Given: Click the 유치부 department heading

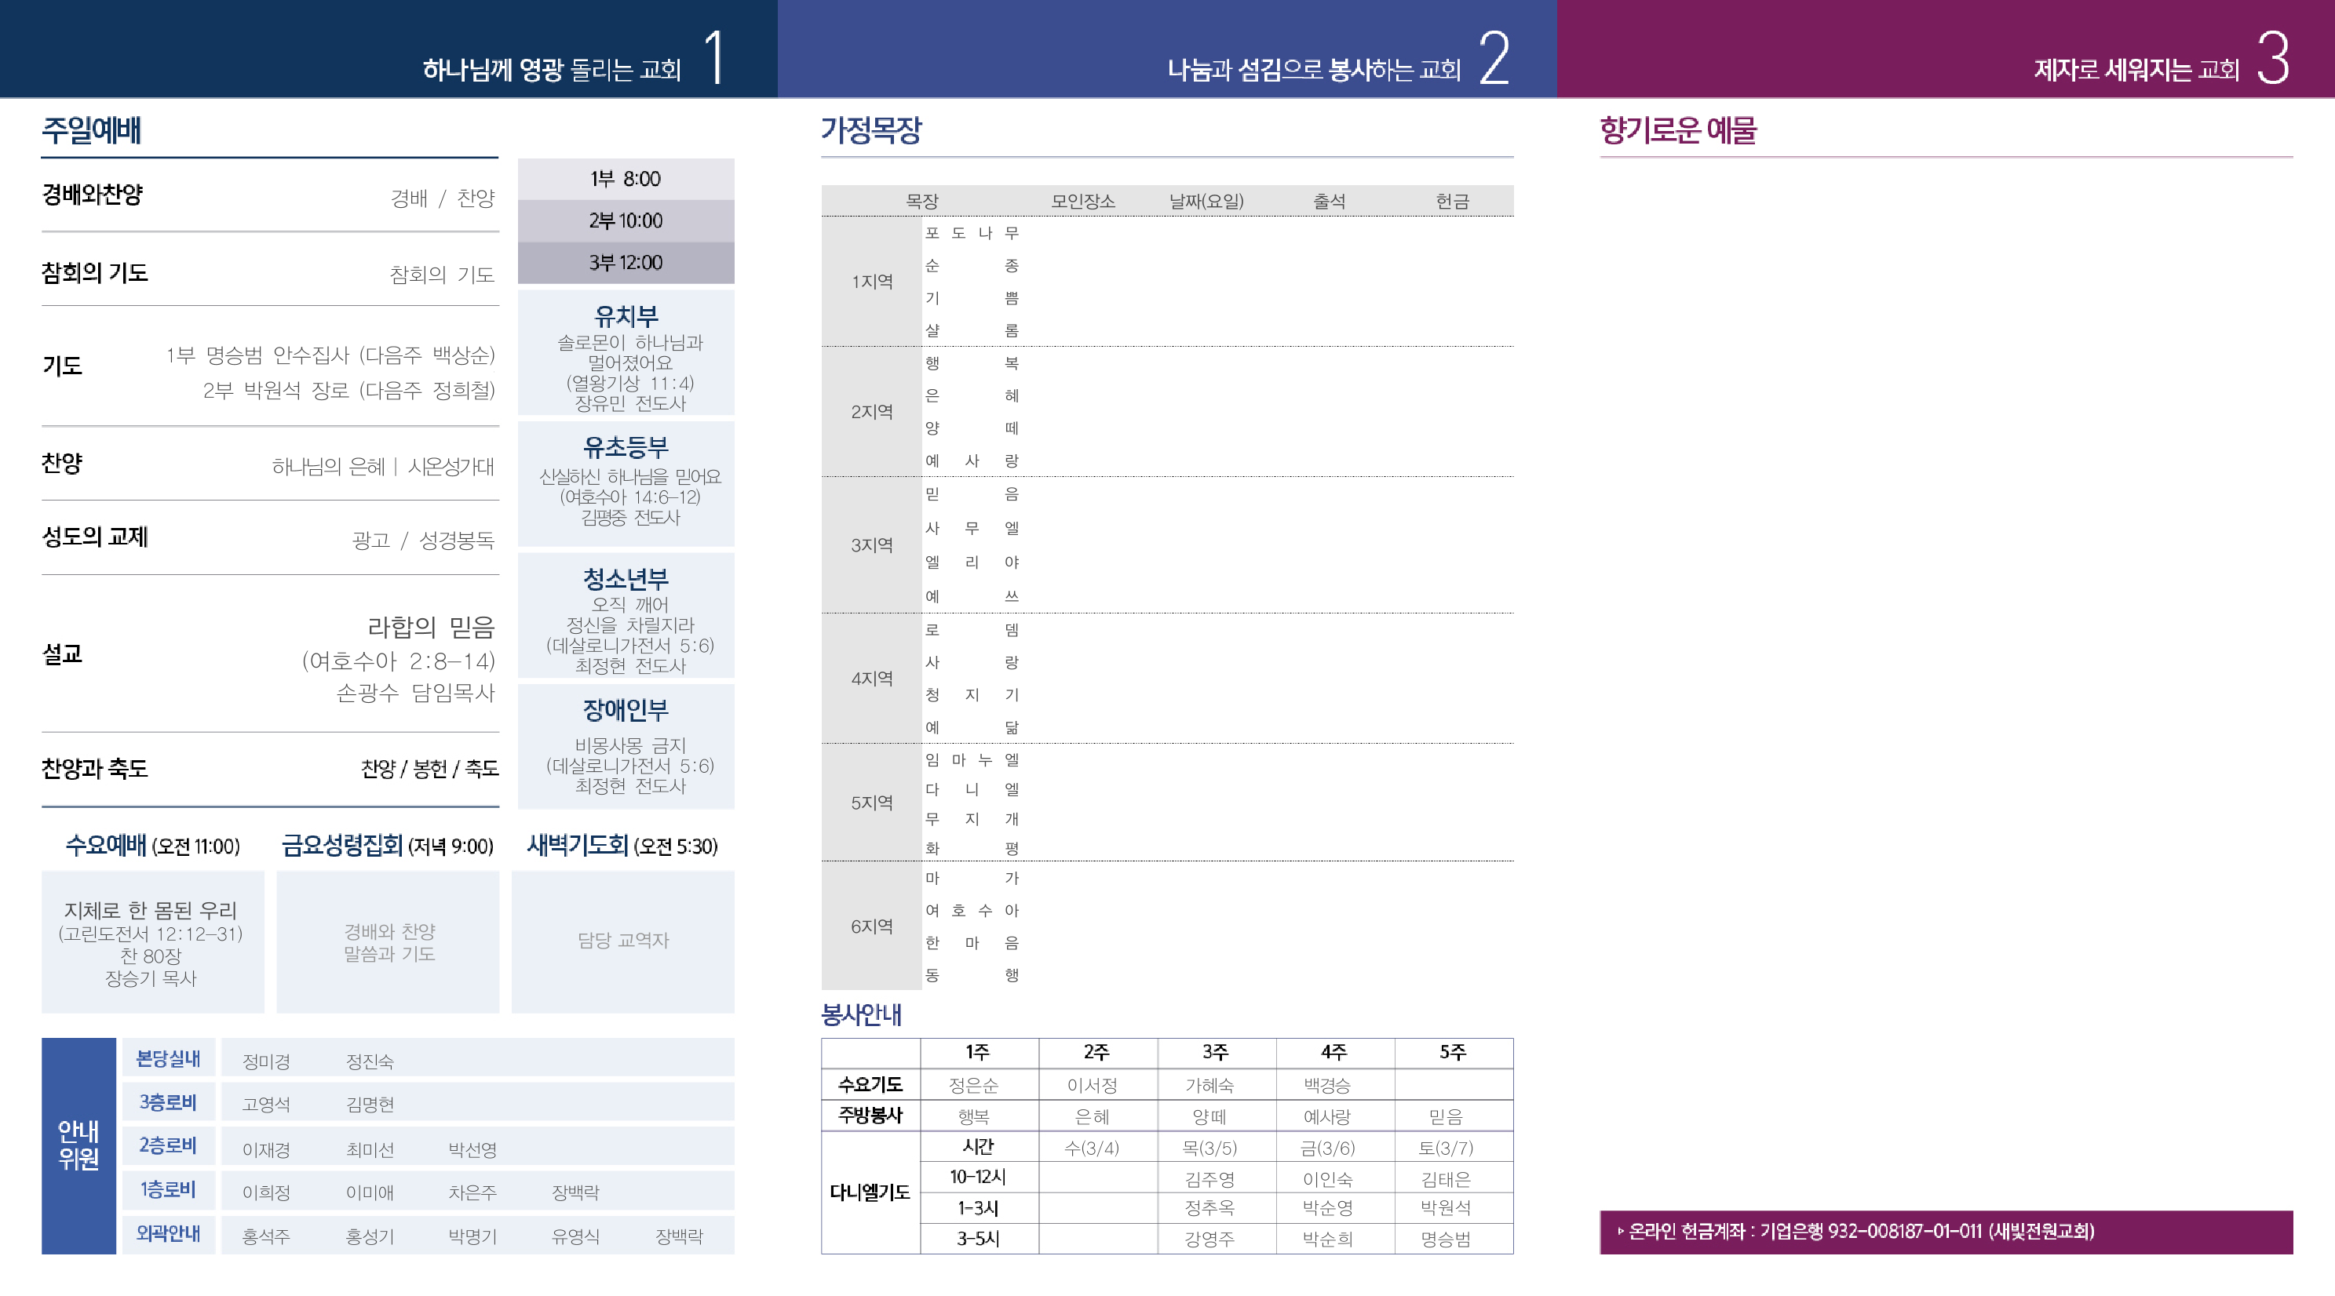Looking at the screenshot, I should point(626,316).
